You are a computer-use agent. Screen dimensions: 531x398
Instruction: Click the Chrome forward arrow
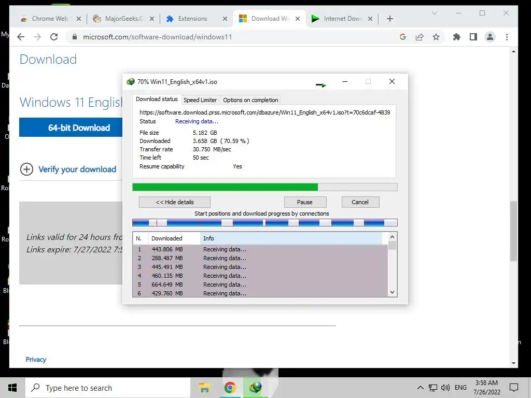click(37, 37)
